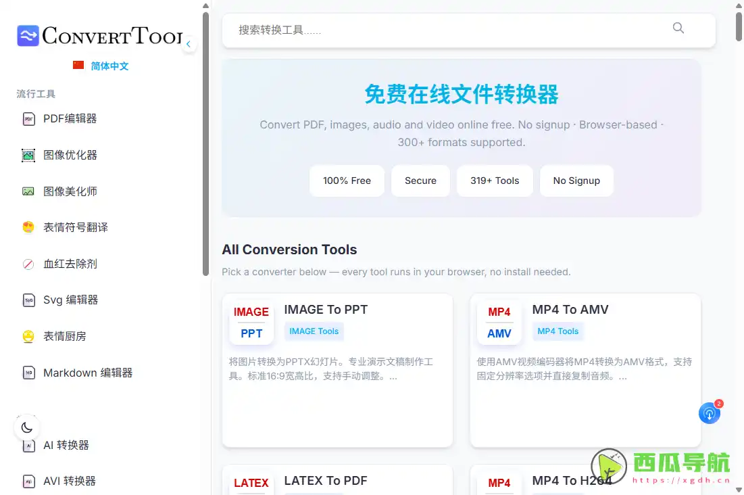744x495 pixels.
Task: Click the sidebar vertical scrollbar
Action: [205, 144]
